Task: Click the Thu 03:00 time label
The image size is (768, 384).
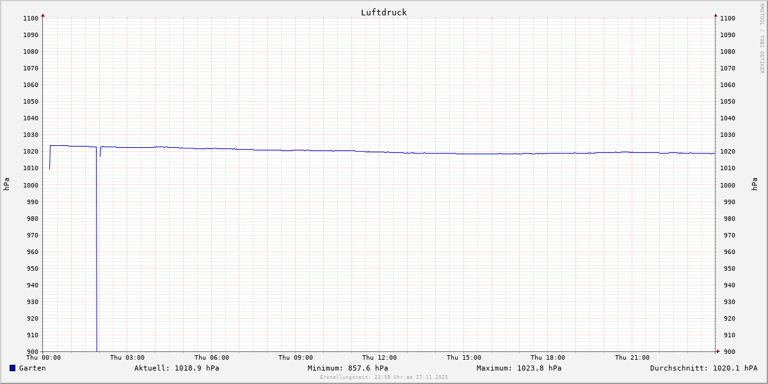Action: point(127,358)
